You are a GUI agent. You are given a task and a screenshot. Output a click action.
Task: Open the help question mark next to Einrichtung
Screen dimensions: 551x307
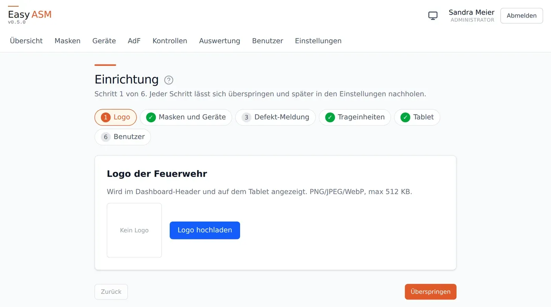[x=168, y=80]
